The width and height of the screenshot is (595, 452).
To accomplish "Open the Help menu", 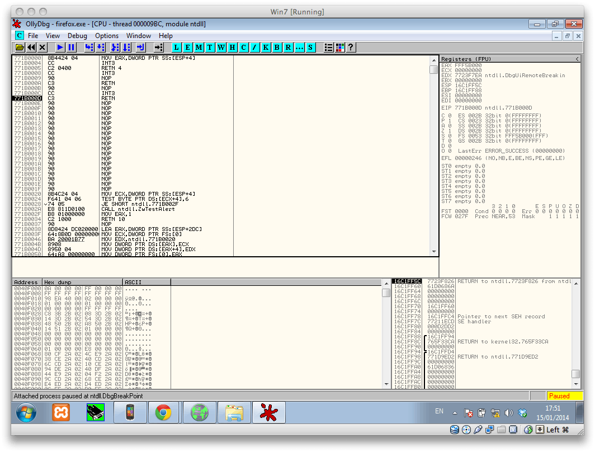I will coord(166,36).
